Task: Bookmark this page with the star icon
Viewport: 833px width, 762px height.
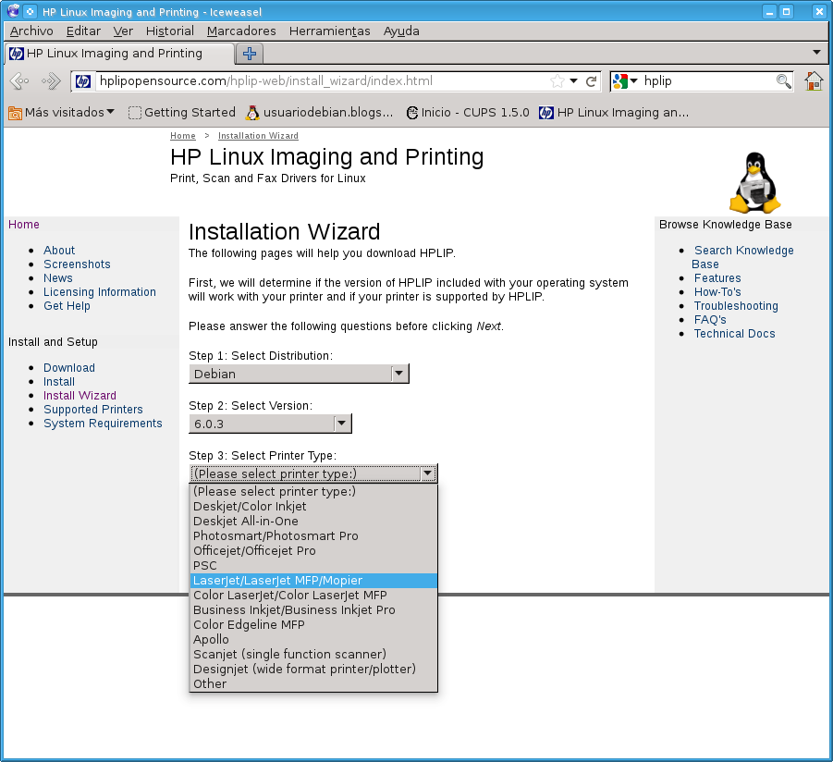Action: pyautogui.click(x=557, y=81)
